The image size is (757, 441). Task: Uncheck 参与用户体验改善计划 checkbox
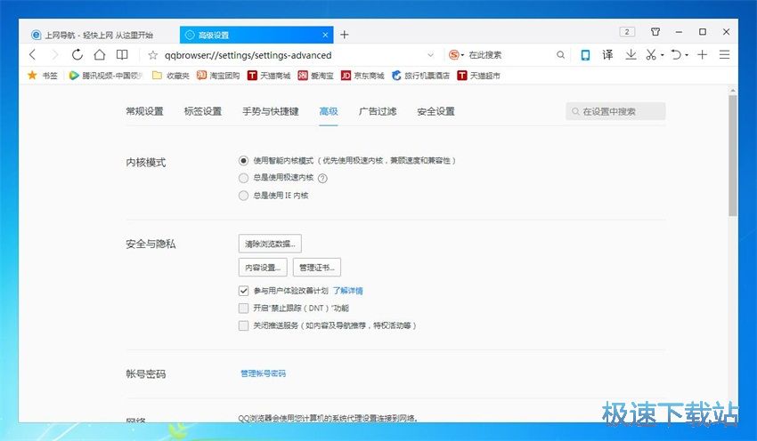click(x=243, y=291)
